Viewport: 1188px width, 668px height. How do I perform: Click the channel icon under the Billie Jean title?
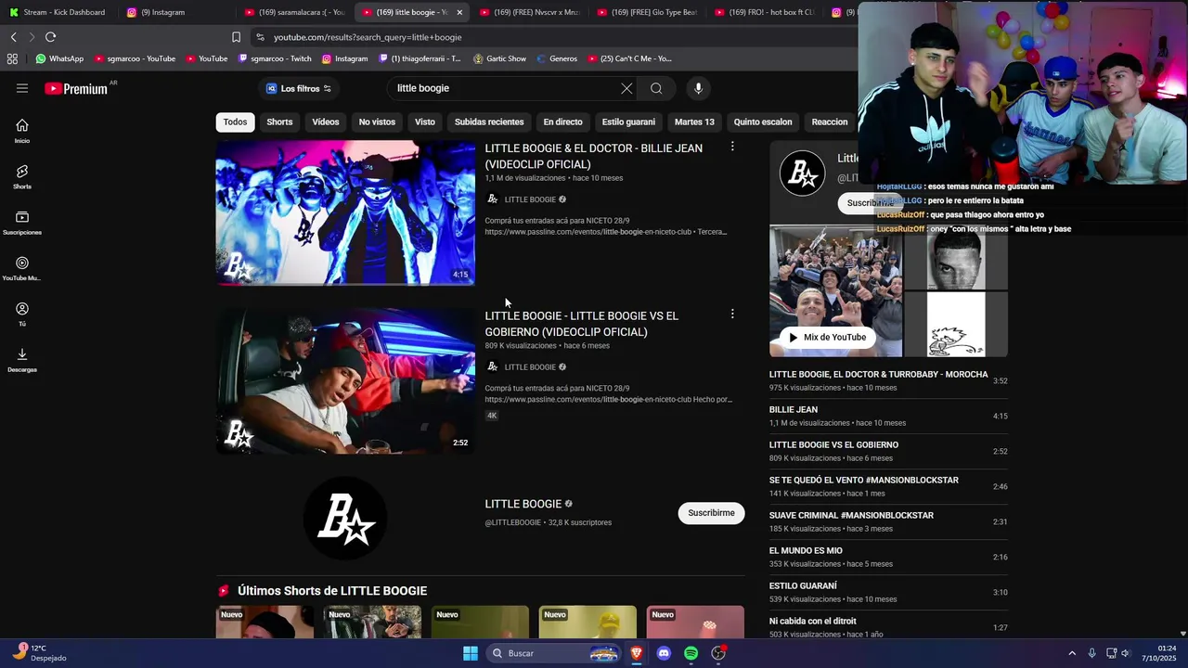[493, 199]
